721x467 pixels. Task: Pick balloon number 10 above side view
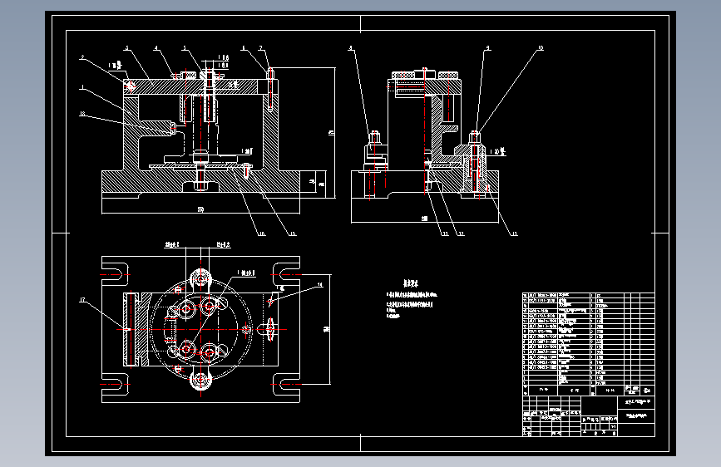coord(541,48)
